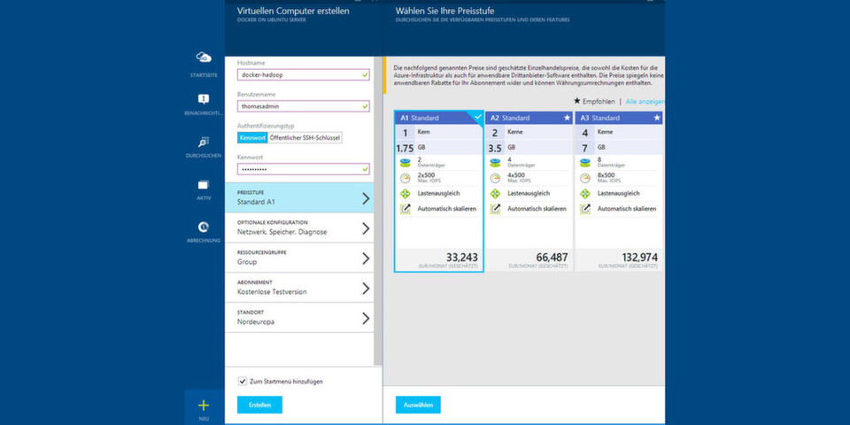Expand the Abonnement Kostenlose Testversion row
Image resolution: width=850 pixels, height=425 pixels.
coord(298,287)
